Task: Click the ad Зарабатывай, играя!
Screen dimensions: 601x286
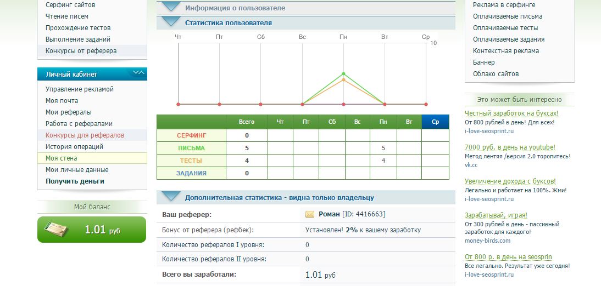Action: point(496,215)
